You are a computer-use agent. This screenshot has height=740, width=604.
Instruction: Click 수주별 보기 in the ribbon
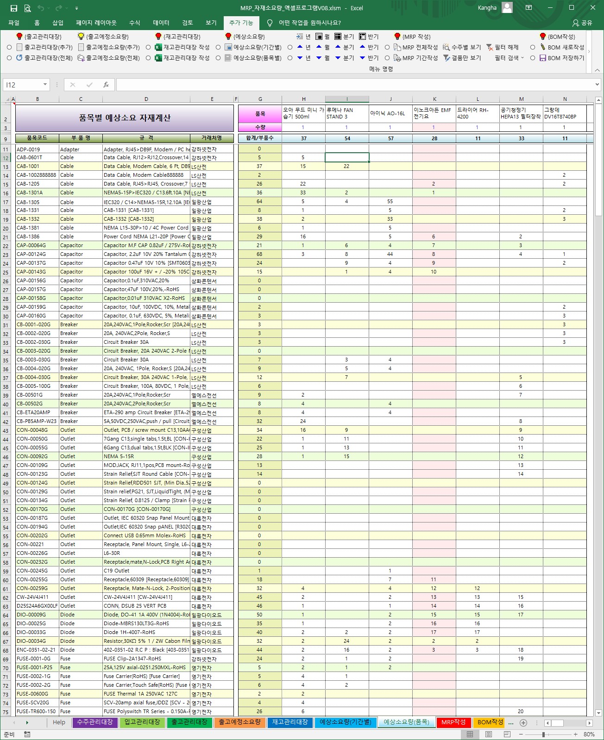tap(462, 47)
